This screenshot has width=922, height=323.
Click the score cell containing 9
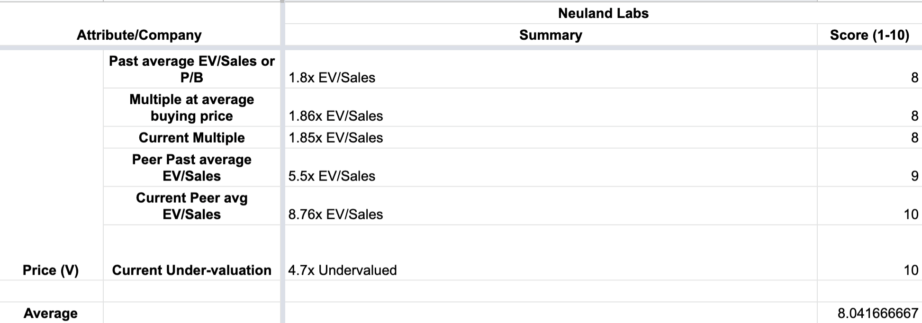point(869,176)
